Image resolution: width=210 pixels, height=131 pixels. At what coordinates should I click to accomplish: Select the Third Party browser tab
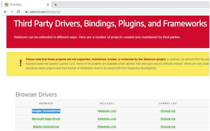pyautogui.click(x=27, y=5)
